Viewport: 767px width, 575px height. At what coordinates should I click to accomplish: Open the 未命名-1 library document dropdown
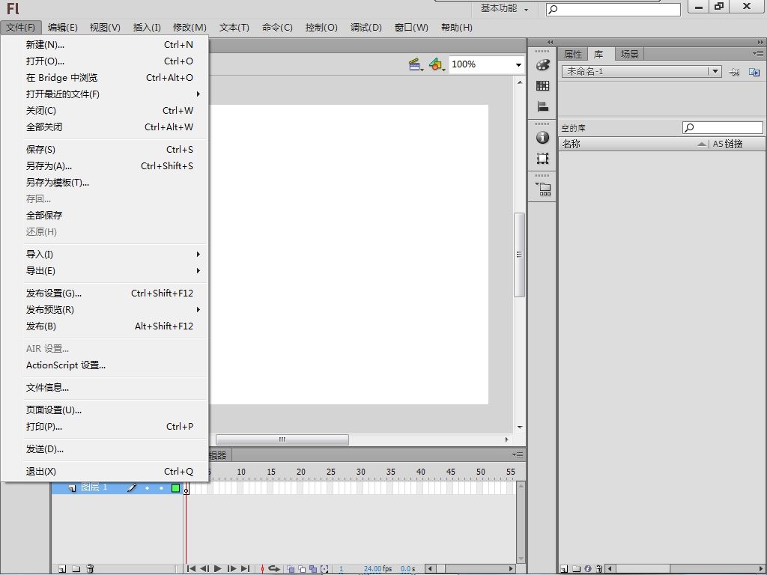point(715,72)
